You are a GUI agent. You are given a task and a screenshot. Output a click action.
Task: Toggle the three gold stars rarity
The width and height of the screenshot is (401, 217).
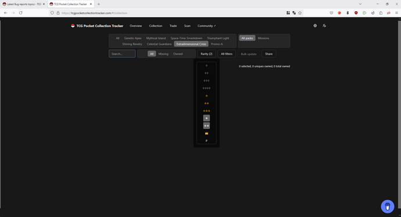point(206,111)
